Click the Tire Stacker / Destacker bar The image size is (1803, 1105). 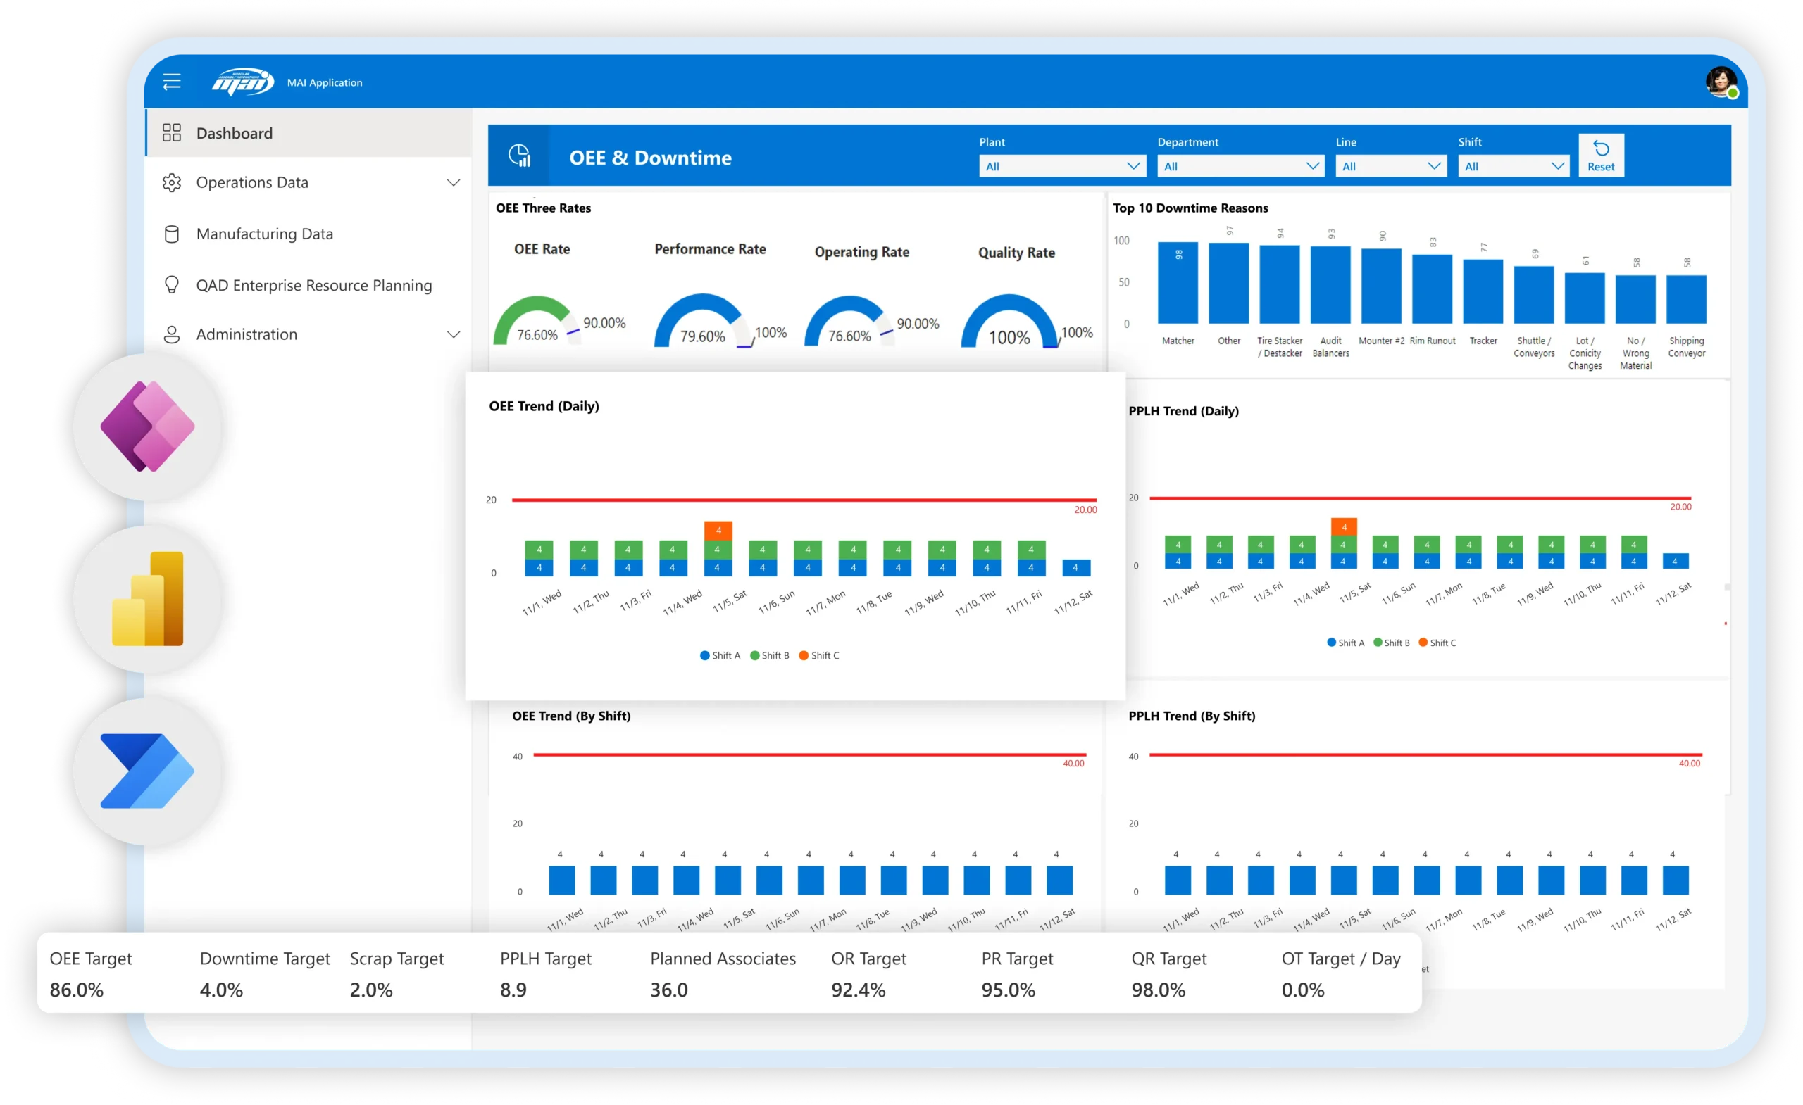1279,284
